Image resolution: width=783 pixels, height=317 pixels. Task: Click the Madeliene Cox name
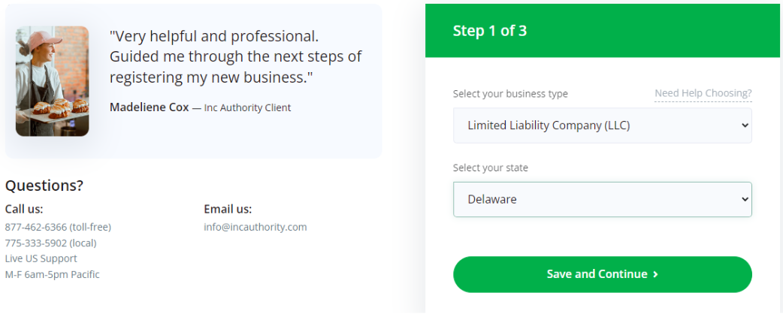150,107
